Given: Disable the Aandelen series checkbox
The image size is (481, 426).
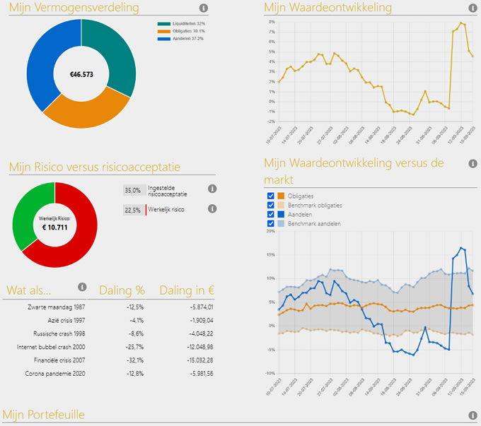Looking at the screenshot, I should pyautogui.click(x=270, y=215).
